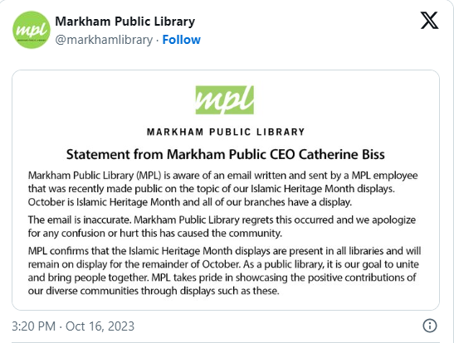The width and height of the screenshot is (454, 343).
Task: Click the green mpl profile avatar
Action: (32, 30)
